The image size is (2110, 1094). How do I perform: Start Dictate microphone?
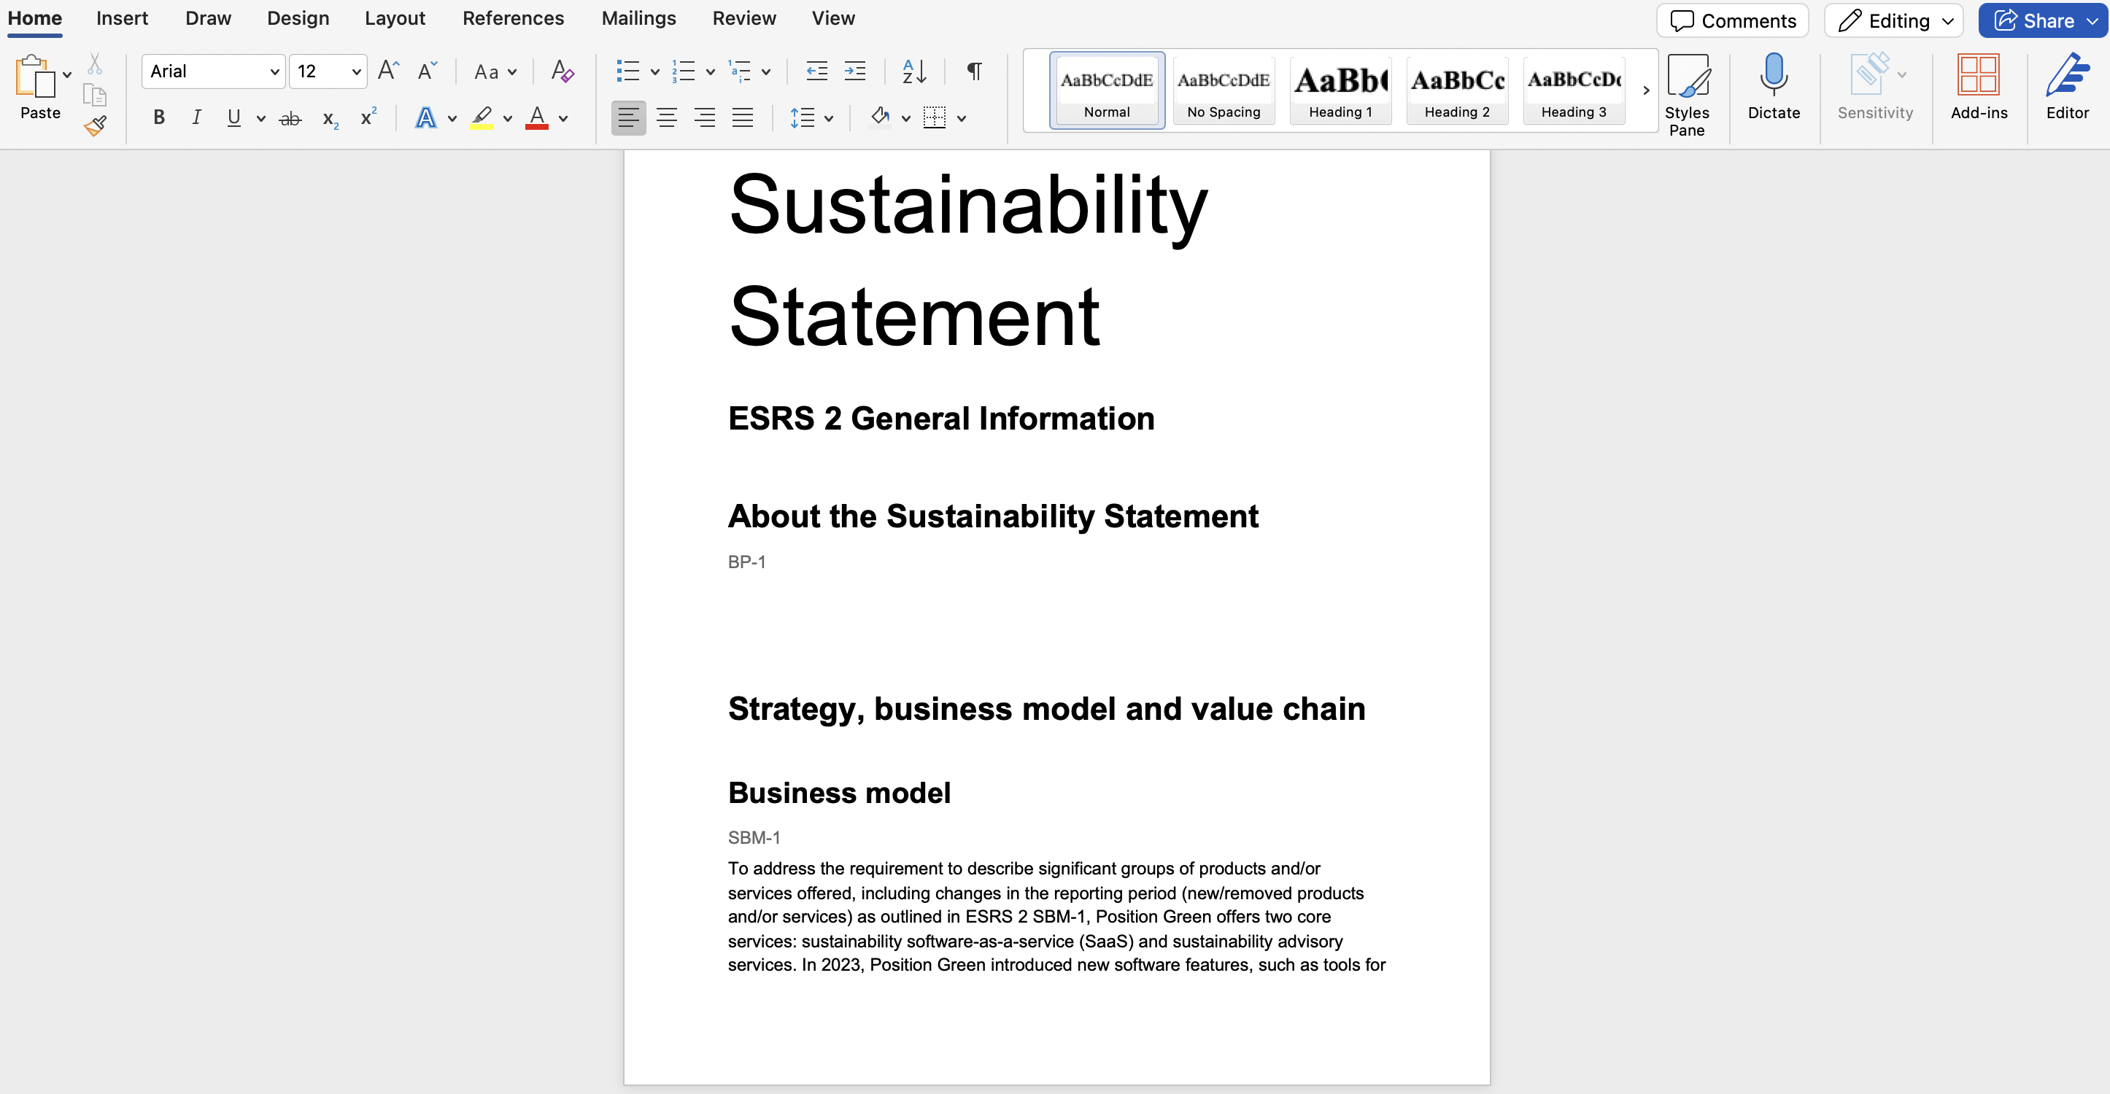[1774, 87]
